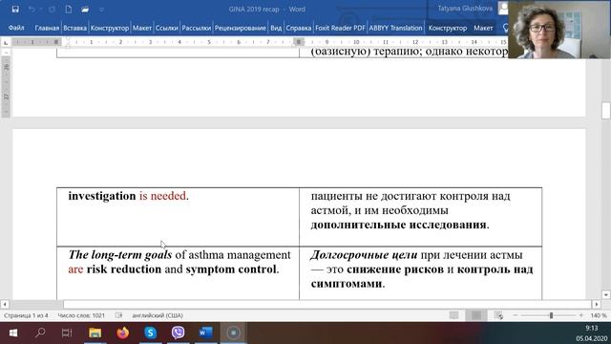The image size is (611, 344).
Task: Click the text 'Долгосрочные цели'
Action: click(364, 255)
